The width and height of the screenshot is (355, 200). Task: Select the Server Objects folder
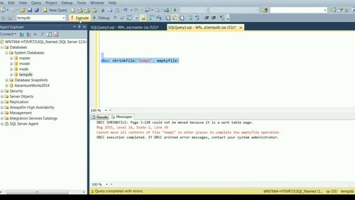22,96
